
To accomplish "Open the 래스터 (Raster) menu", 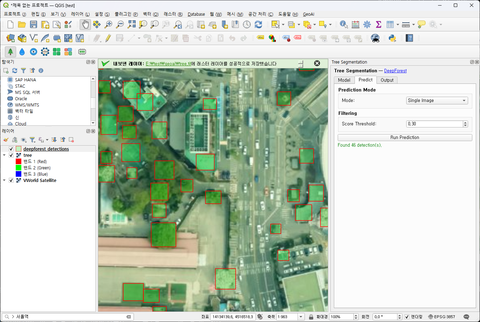I will click(173, 14).
